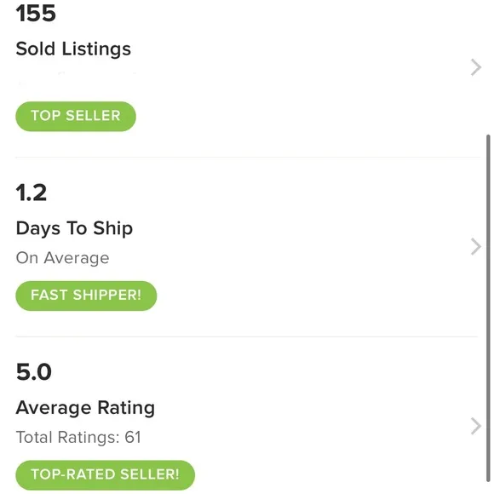
Task: Click the word Listings in Sold Listings
Action: (x=96, y=49)
